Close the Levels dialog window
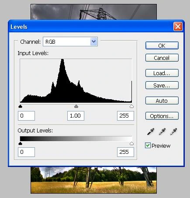 (x=178, y=27)
